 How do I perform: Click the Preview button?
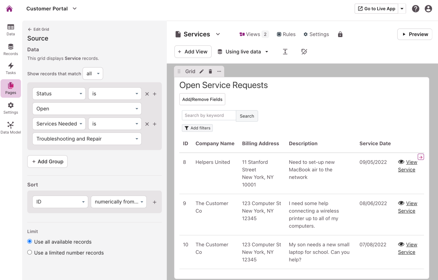click(x=415, y=34)
